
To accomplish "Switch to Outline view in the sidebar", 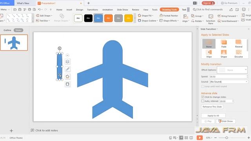I will point(7,30).
